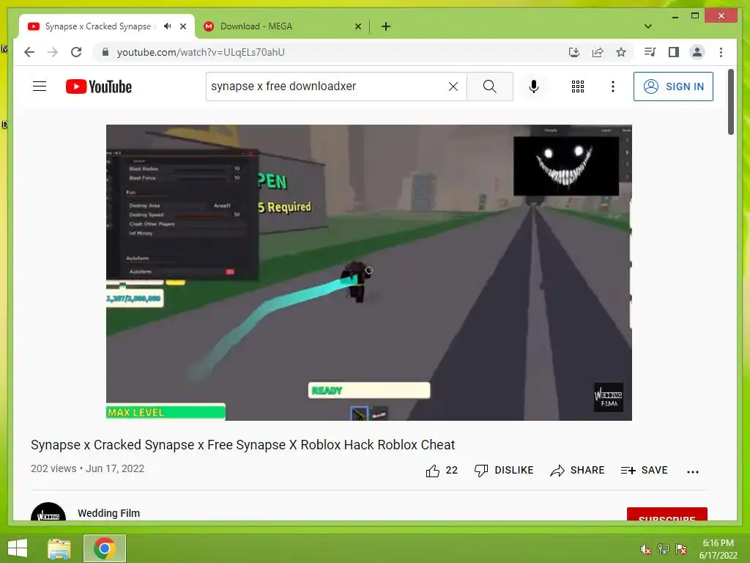Run the search with the magnifier button
Viewport: 750px width, 563px height.
[x=489, y=87]
